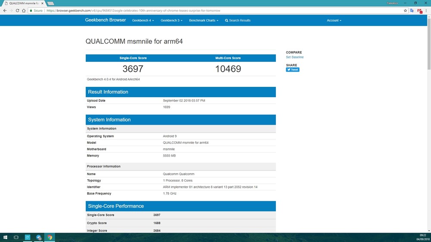Reload the page with the refresh icon
This screenshot has height=242, width=431.
click(17, 10)
